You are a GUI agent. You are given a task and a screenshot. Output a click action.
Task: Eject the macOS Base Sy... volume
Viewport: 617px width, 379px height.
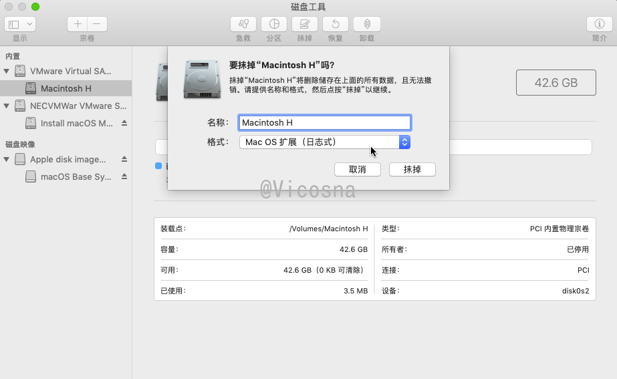(x=124, y=176)
